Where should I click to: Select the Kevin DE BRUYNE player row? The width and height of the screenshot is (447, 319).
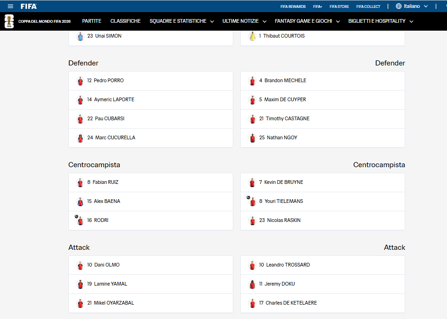(323, 182)
